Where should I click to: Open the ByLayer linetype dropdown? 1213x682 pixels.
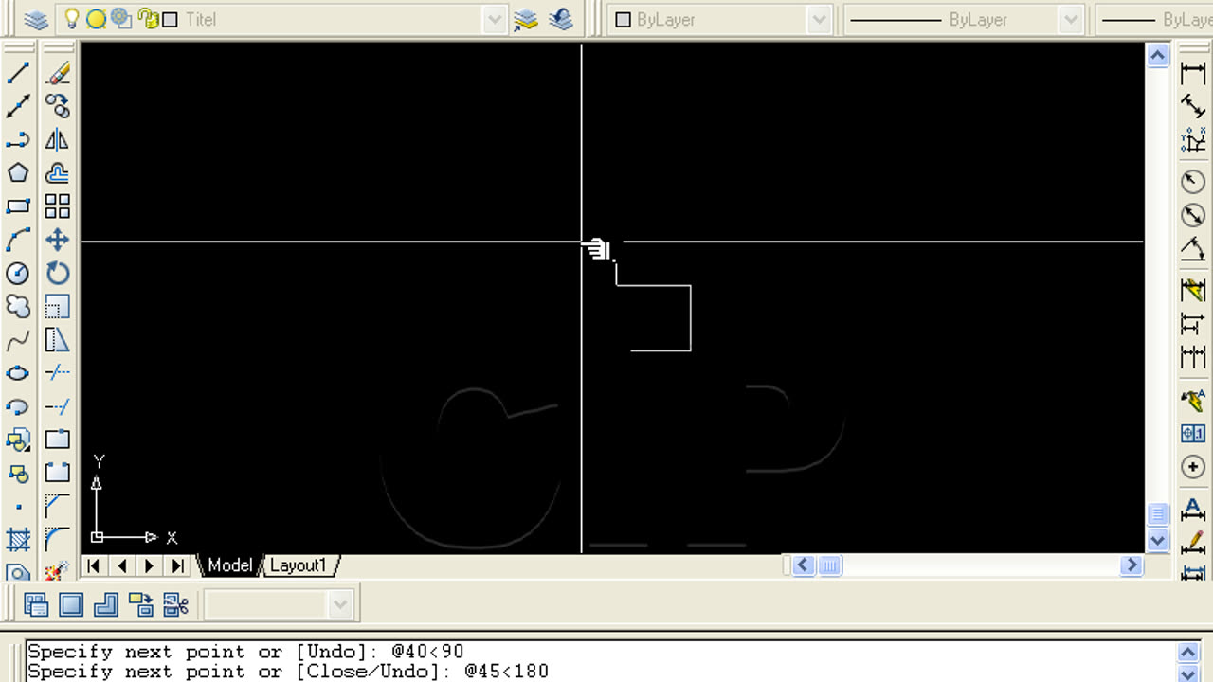[x=1071, y=19]
